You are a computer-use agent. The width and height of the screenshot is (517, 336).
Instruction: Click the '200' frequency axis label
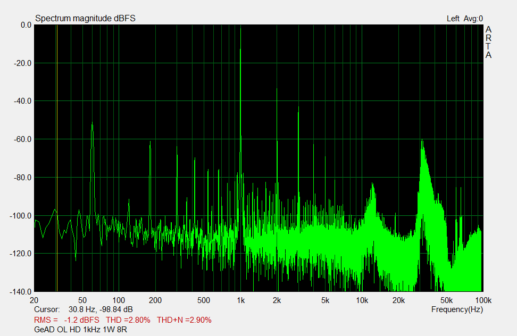pos(155,300)
